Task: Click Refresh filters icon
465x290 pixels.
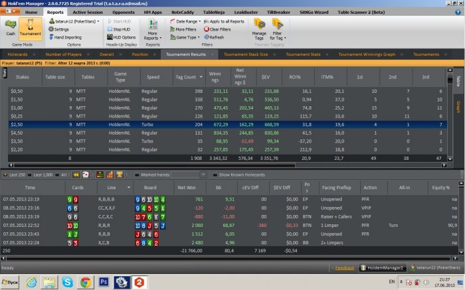Action: pyautogui.click(x=207, y=37)
